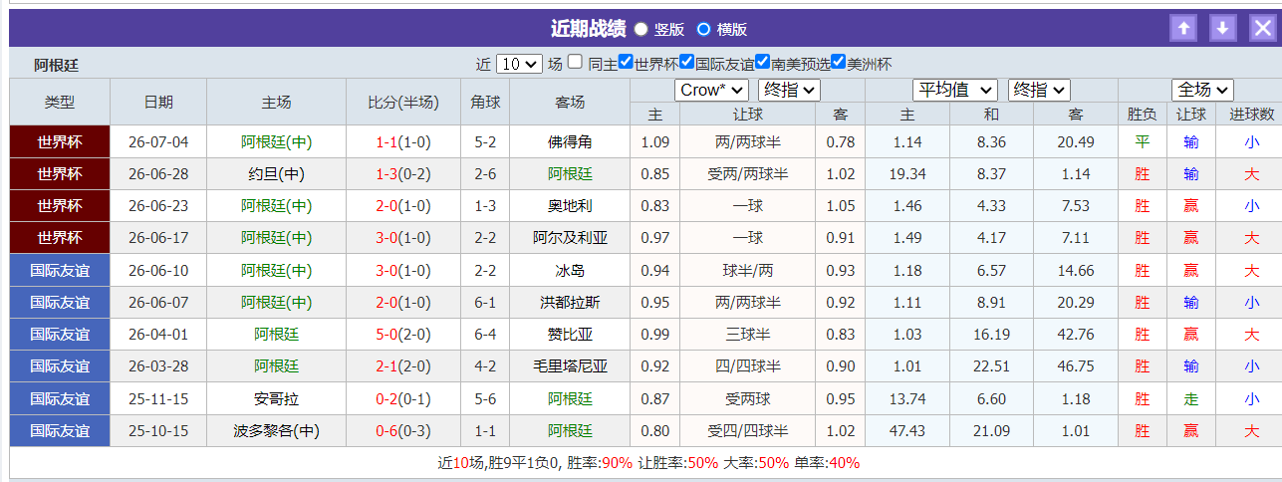Open the match count dropdown showing 10
The height and width of the screenshot is (482, 1282).
[x=519, y=64]
